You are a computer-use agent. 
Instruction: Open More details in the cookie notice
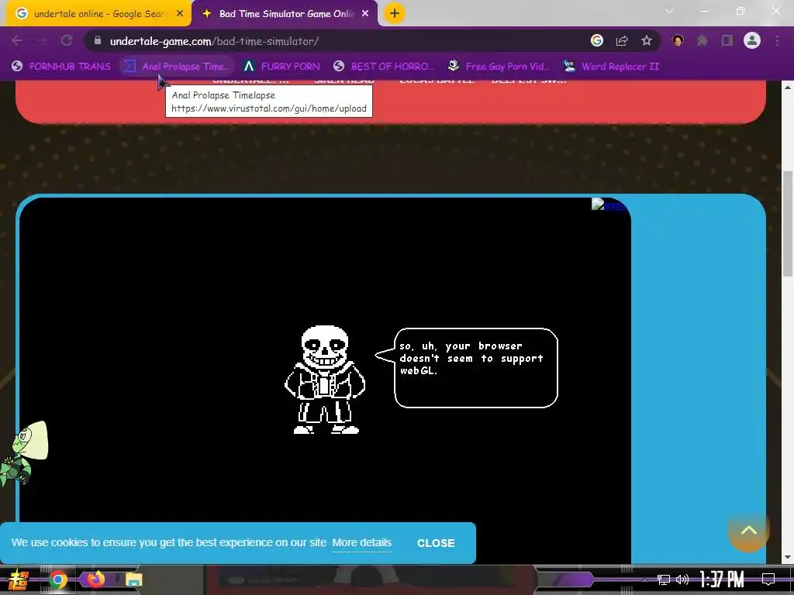click(x=361, y=543)
